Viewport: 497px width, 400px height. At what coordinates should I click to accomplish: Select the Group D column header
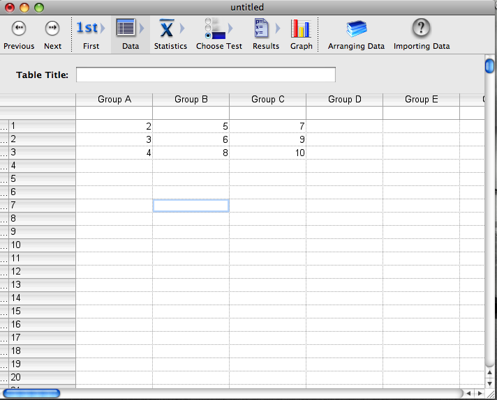tap(344, 100)
